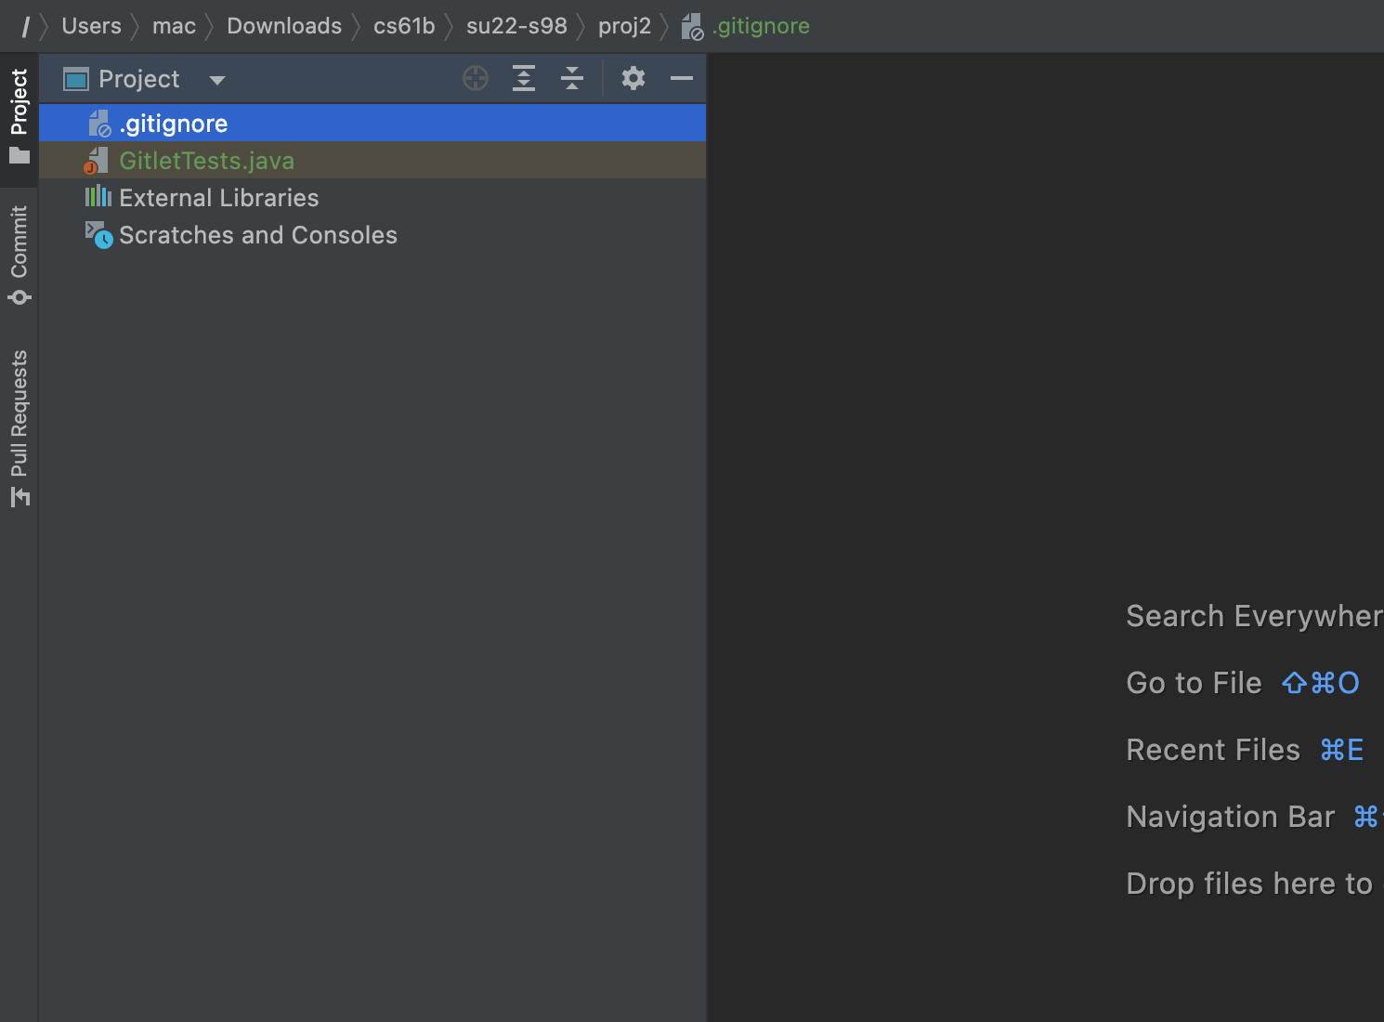The width and height of the screenshot is (1384, 1022).
Task: Click the GitletTests.java file icon
Action: tap(97, 161)
